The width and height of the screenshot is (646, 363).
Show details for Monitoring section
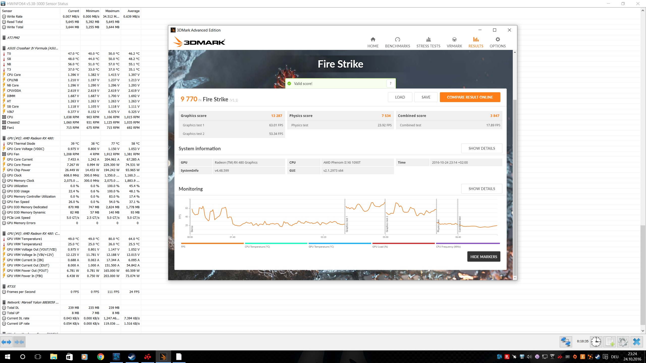(x=481, y=189)
